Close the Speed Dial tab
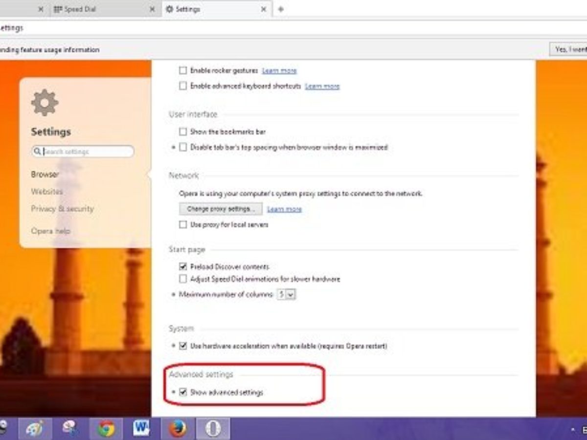This screenshot has width=587, height=440. tap(153, 9)
